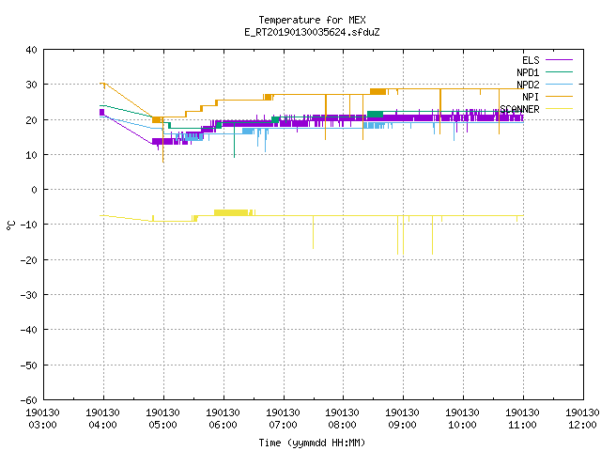Click the x-axis tick label 190130 09:00
The image size is (601, 451).
(402, 419)
